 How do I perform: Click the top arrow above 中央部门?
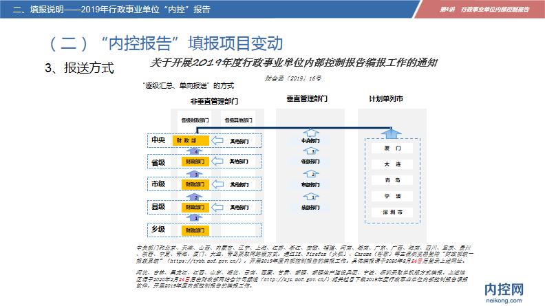(x=312, y=131)
